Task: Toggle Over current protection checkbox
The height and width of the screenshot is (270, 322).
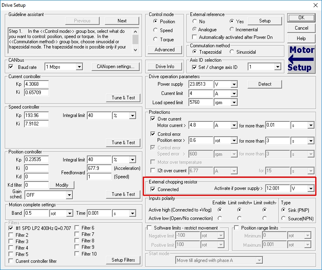Action: pyautogui.click(x=153, y=119)
